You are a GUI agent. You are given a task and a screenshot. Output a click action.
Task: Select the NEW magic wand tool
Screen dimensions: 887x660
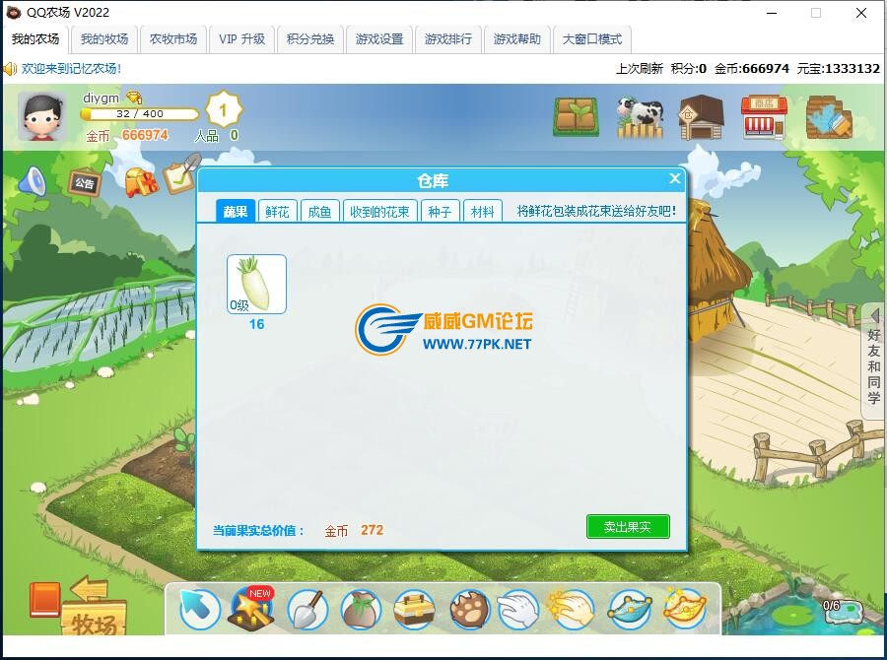252,608
